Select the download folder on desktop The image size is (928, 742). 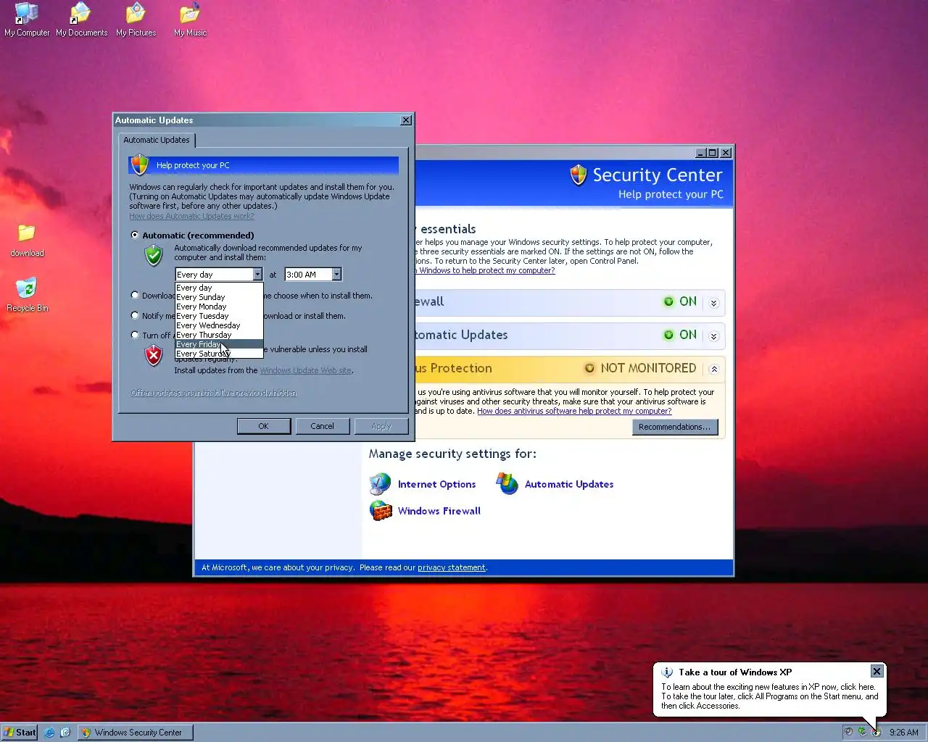(27, 241)
